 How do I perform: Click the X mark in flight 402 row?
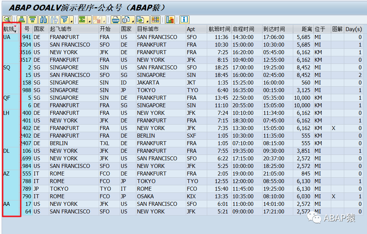point(337,128)
